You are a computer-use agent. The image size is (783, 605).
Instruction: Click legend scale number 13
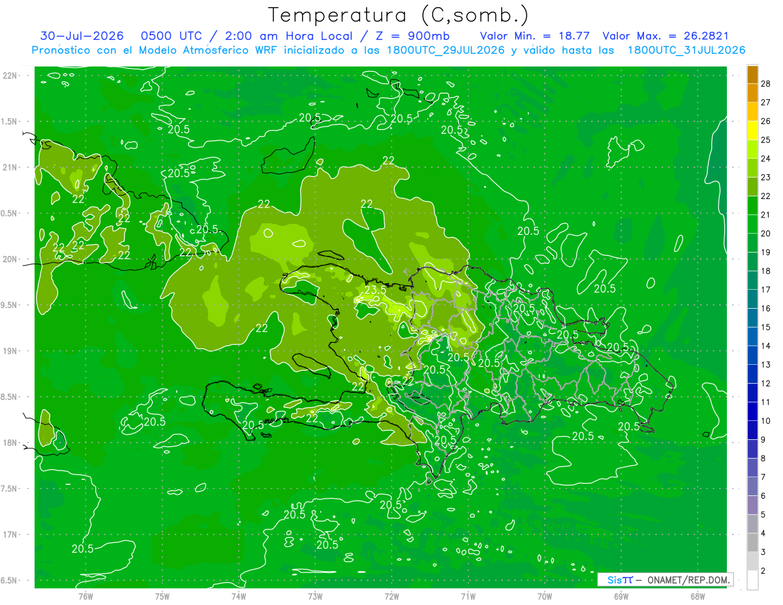point(766,364)
